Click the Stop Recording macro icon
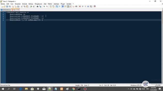 (83, 7)
